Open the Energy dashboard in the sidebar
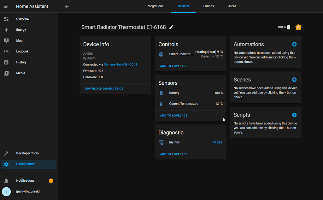 tap(21, 30)
